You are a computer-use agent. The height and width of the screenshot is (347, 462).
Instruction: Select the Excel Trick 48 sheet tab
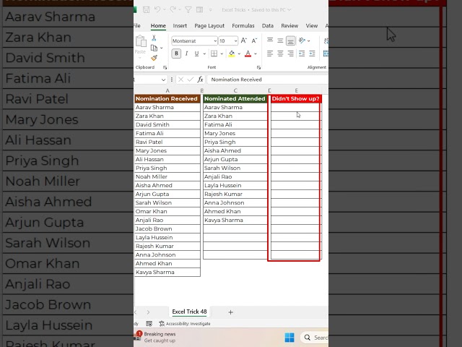coord(189,312)
